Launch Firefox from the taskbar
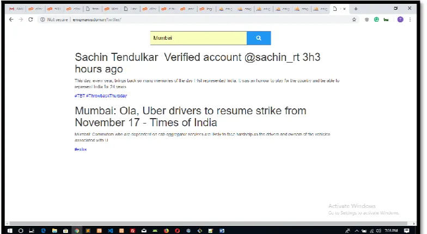 tap(166, 231)
